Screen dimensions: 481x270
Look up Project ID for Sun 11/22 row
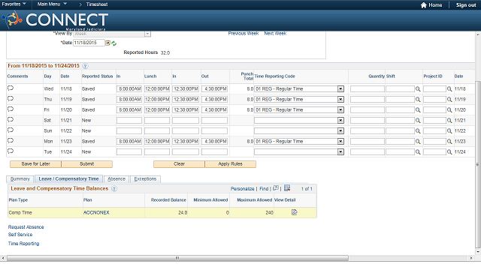[449, 131]
